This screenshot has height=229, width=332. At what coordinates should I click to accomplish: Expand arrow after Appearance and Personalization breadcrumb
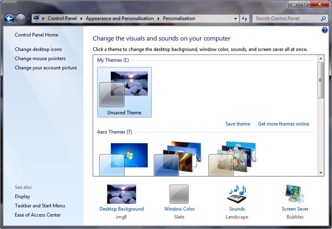[159, 18]
